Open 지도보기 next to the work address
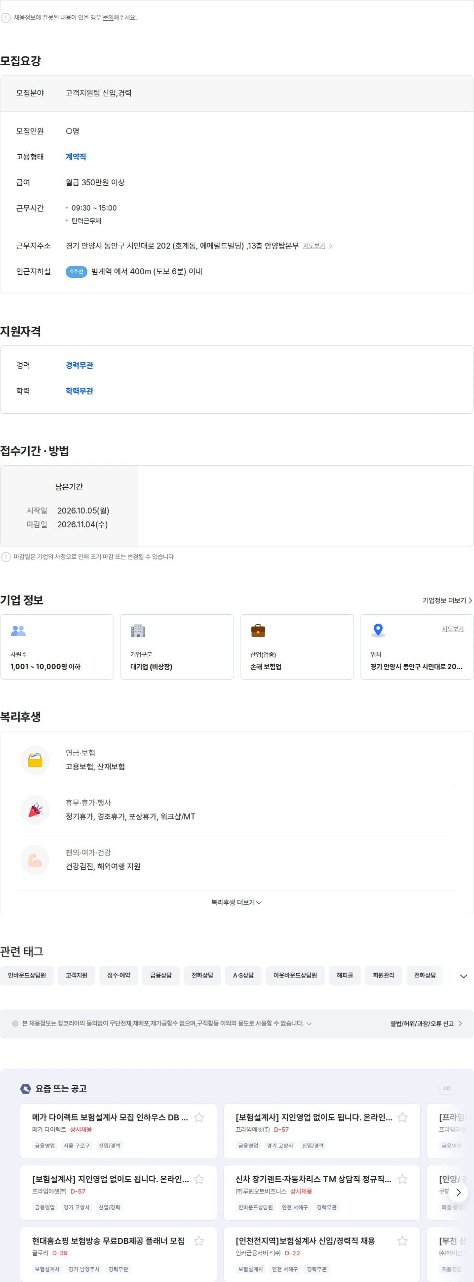 pos(314,246)
